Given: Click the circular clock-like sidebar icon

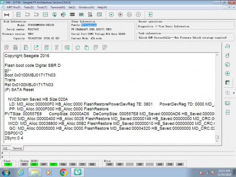Looking at the screenshot, I should (227, 65).
